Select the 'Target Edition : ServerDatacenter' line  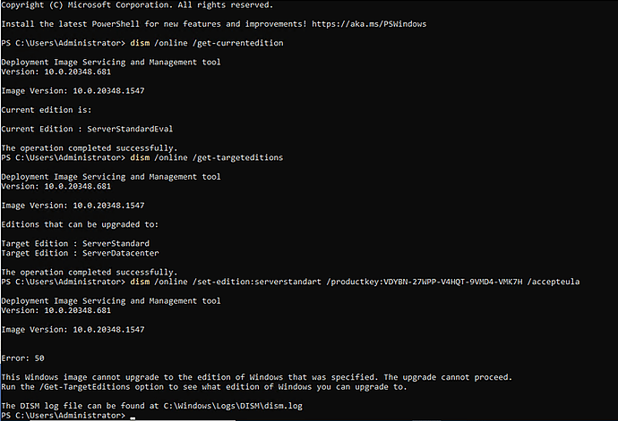[x=80, y=253]
